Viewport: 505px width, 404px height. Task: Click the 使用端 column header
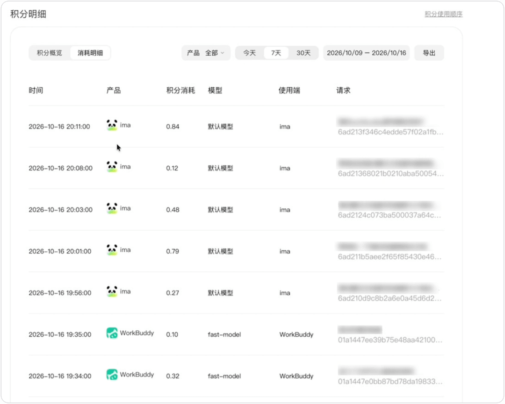(x=289, y=91)
